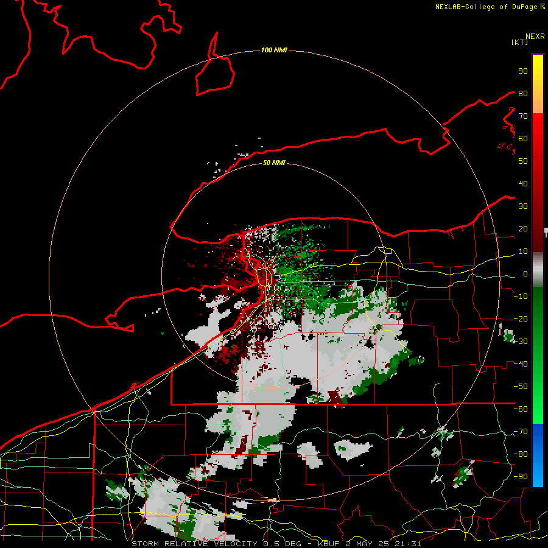Click the yellow band of the color bar
The width and height of the screenshot is (548, 548).
point(538,84)
